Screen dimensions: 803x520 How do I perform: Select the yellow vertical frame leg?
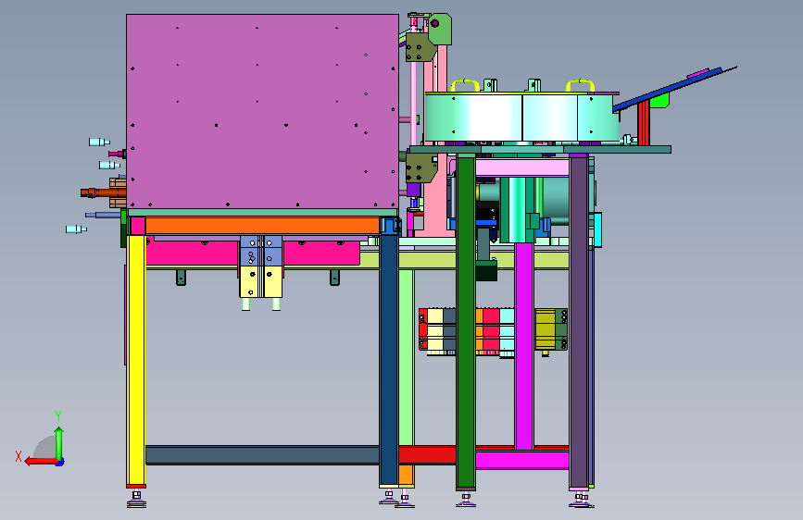[136, 360]
